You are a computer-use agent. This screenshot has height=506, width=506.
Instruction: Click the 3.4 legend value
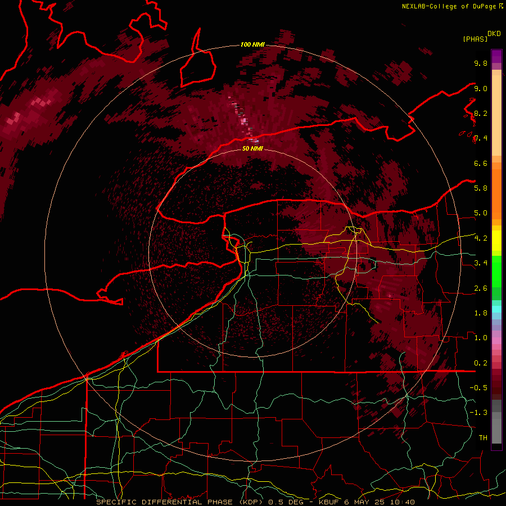click(x=481, y=263)
